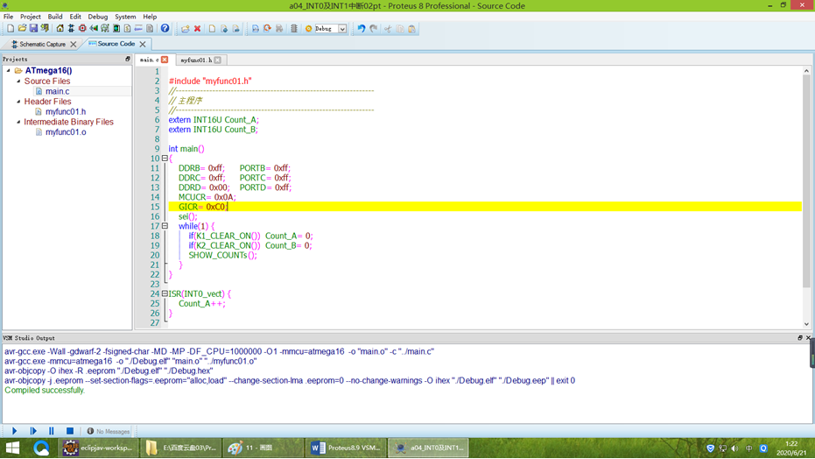Open the 3D Visualizer toolbar icon
Image resolution: width=815 pixels, height=459 pixels.
(x=94, y=29)
